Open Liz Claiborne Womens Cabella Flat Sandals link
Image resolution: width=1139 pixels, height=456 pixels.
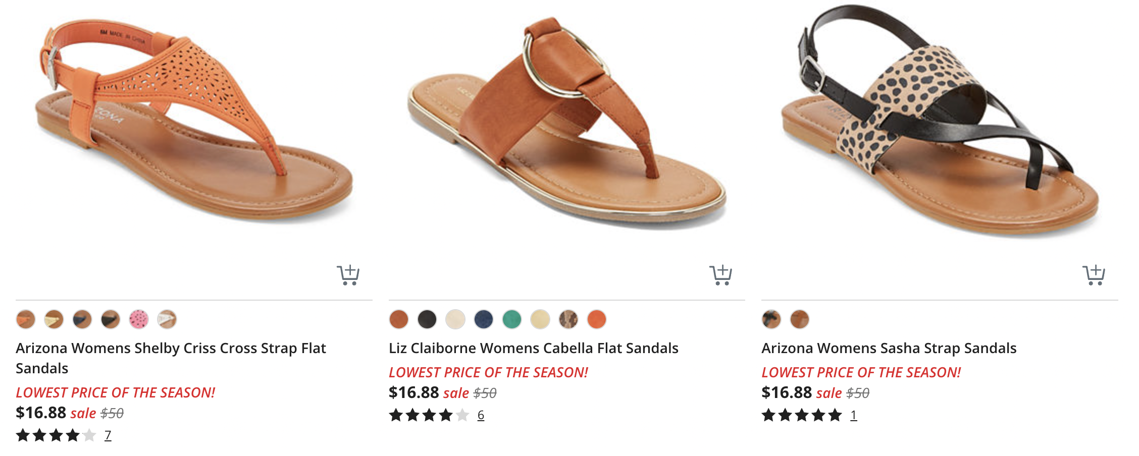[533, 348]
